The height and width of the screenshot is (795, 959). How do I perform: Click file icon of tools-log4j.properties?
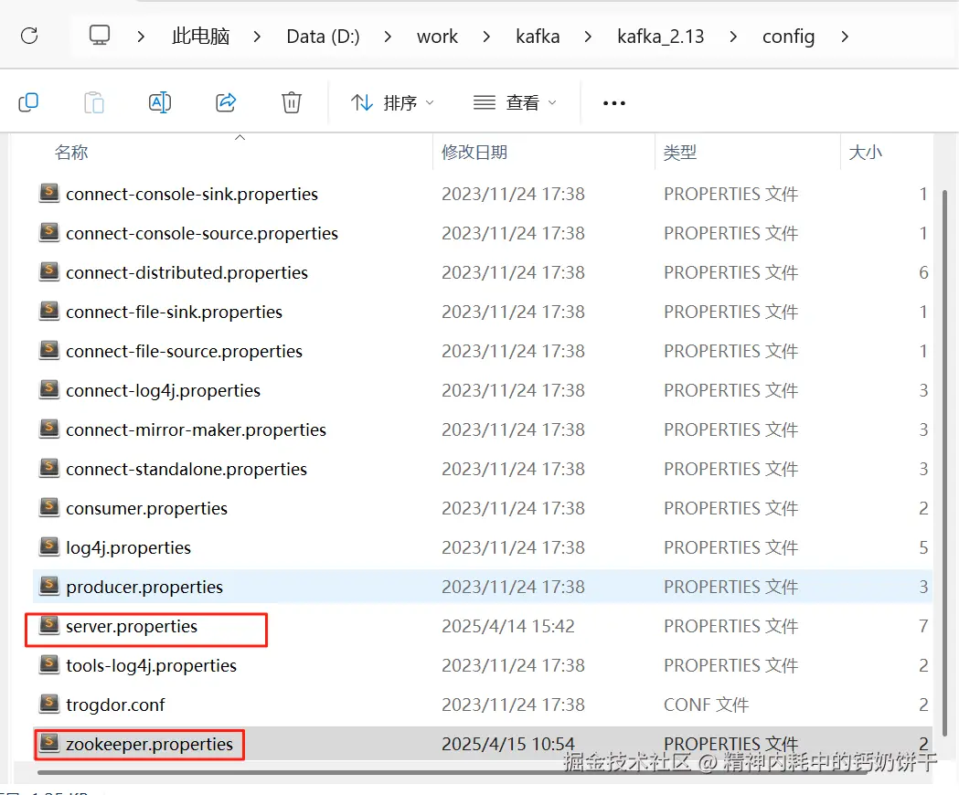point(49,664)
